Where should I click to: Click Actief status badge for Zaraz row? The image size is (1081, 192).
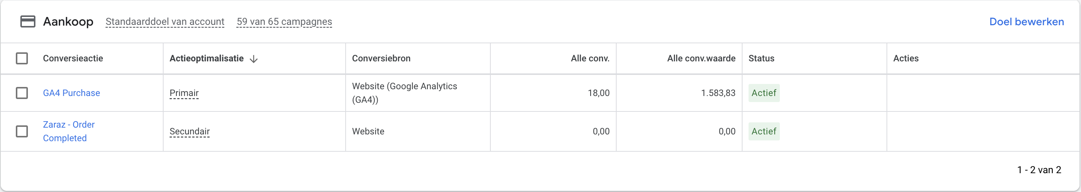coord(764,131)
